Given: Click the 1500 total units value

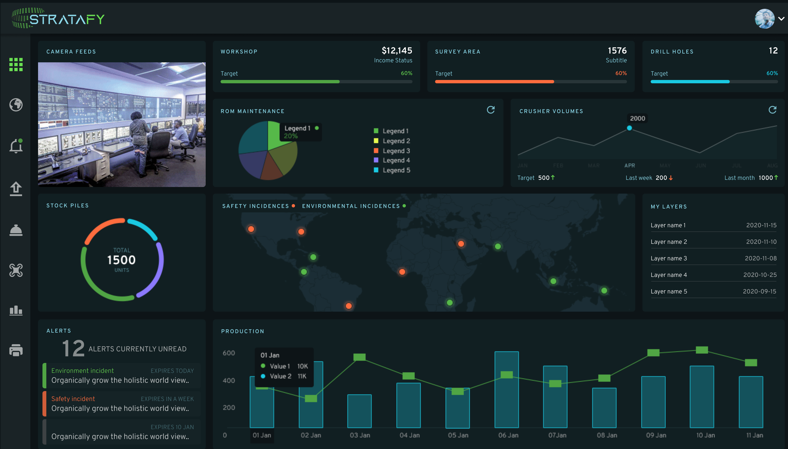Looking at the screenshot, I should click(122, 260).
